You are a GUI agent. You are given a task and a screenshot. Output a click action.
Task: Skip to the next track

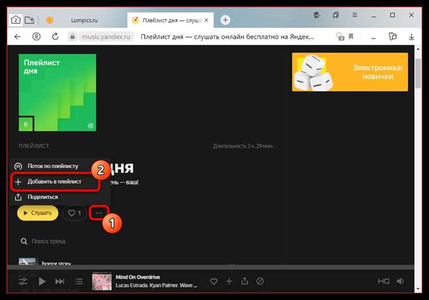pyautogui.click(x=60, y=281)
